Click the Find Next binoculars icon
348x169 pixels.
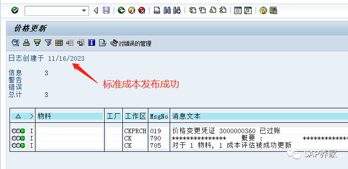point(177,10)
